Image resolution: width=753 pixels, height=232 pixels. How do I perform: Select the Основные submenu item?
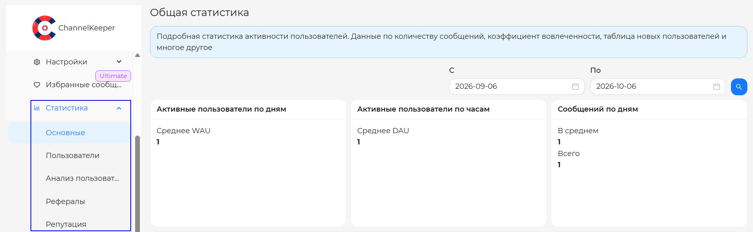click(69, 133)
